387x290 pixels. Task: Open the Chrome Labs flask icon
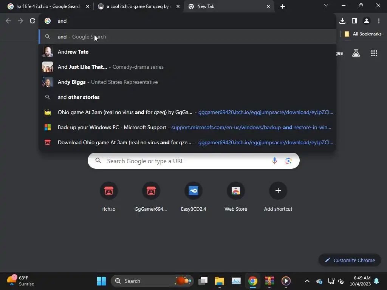click(x=356, y=53)
